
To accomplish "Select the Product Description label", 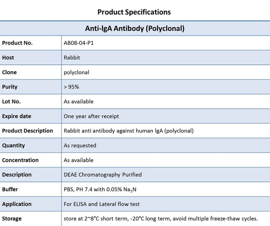I will click(28, 131).
